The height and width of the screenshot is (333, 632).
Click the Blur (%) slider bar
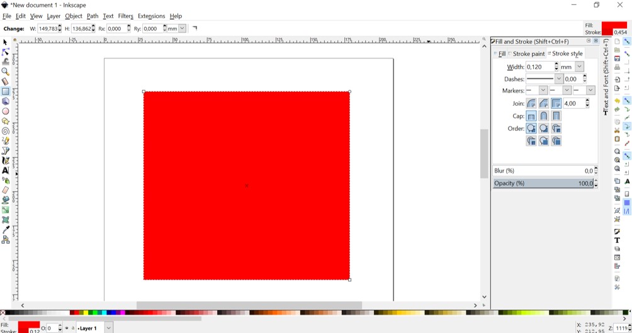point(543,171)
